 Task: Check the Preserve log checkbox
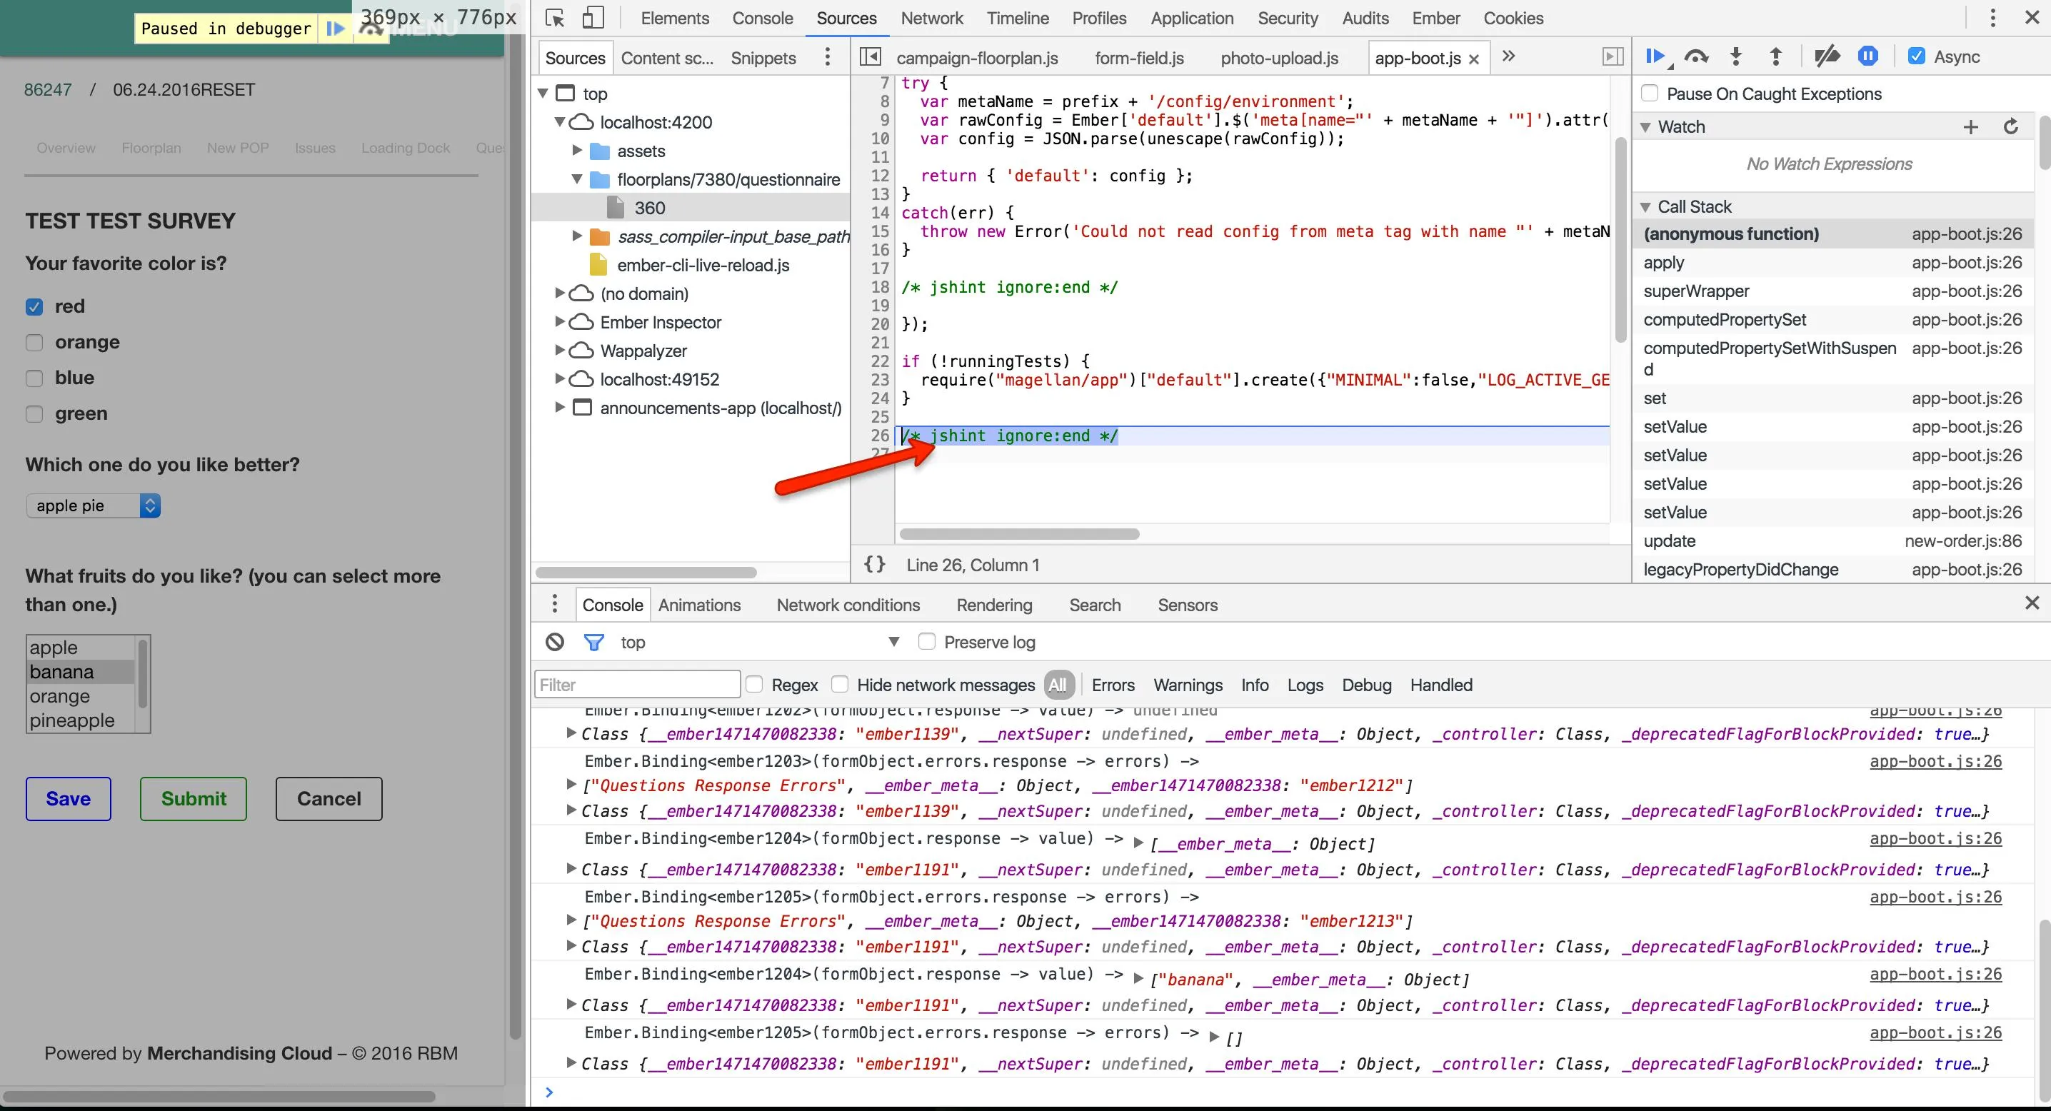point(927,642)
